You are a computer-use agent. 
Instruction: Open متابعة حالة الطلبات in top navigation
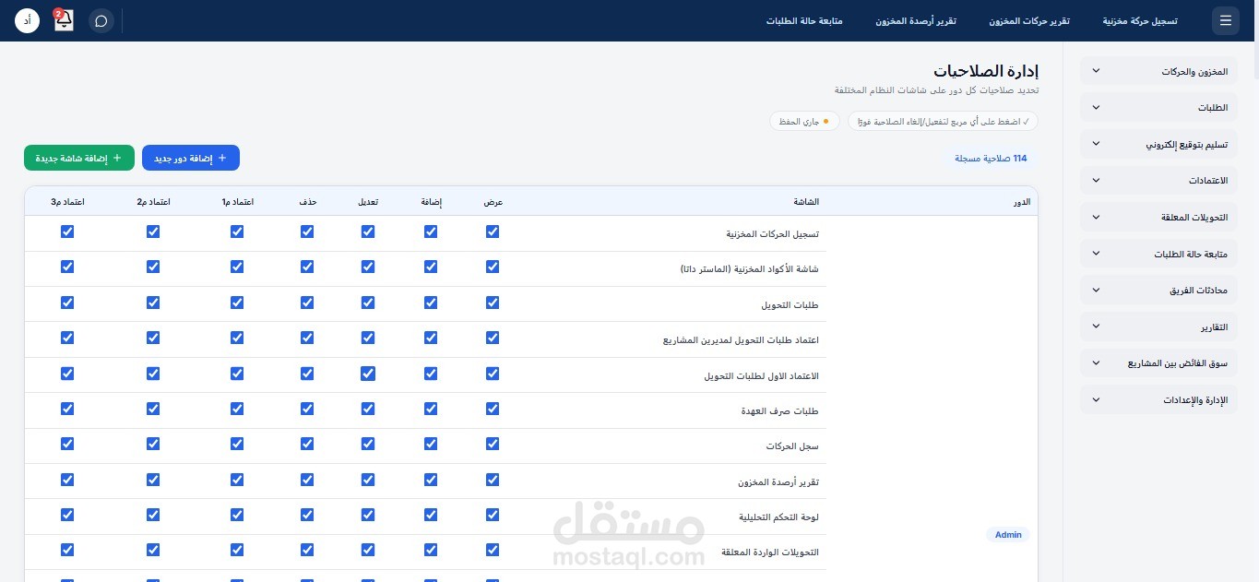click(x=804, y=20)
